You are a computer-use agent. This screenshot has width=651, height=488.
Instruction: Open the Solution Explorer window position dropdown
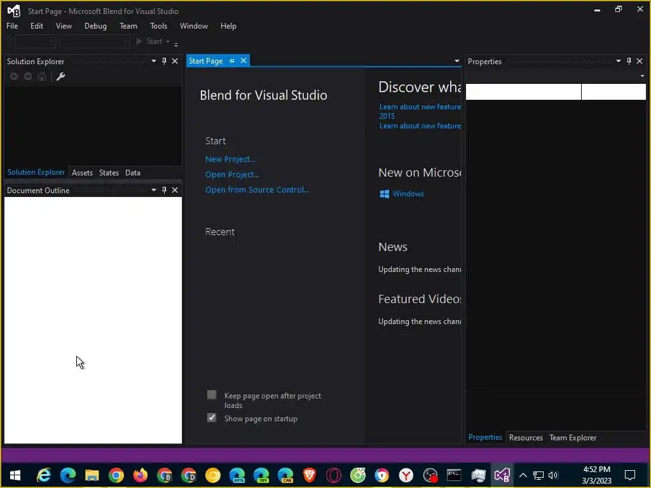[x=154, y=61]
